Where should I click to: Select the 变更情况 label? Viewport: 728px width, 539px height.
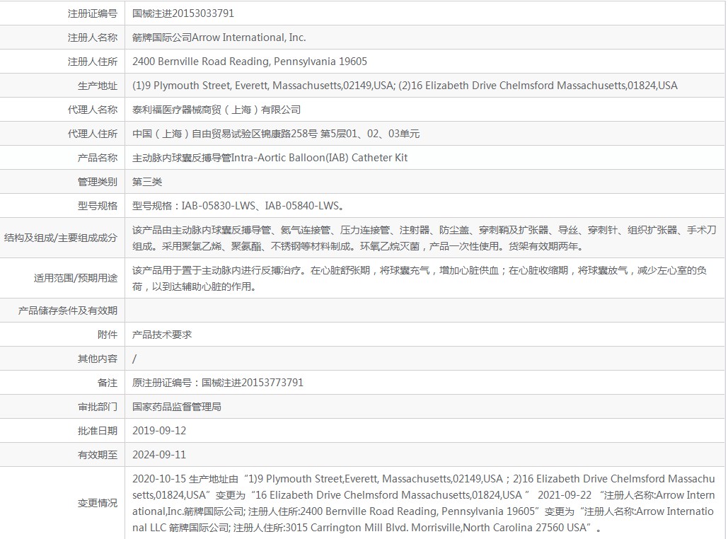click(98, 504)
